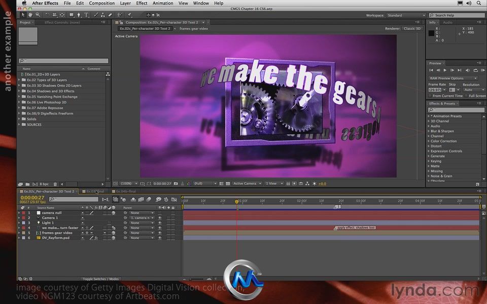Viewport: 487px width, 304px height.
Task: Select the Selection arrow tool
Action: point(23,15)
